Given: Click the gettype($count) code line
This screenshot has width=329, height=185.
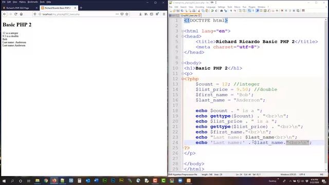Looking at the screenshot, I should tap(242, 116).
